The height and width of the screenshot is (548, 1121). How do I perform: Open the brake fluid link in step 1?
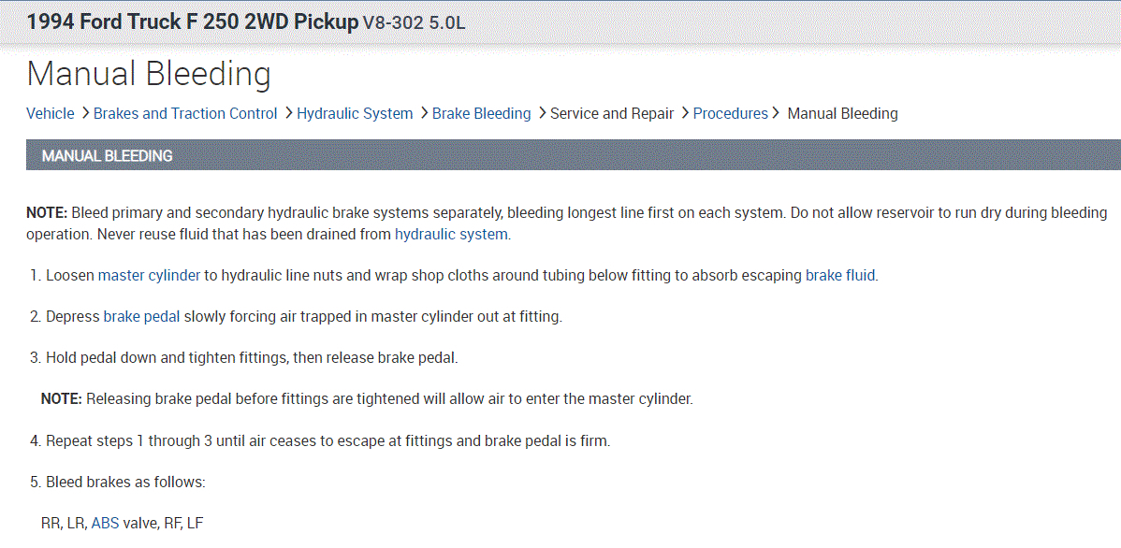(x=840, y=275)
